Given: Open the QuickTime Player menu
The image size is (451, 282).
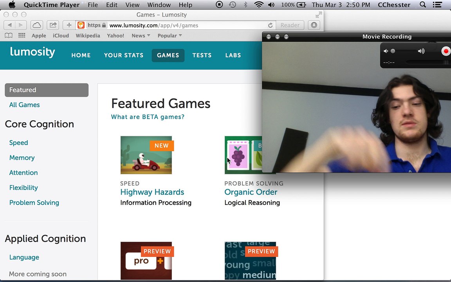Looking at the screenshot, I should 52,5.
